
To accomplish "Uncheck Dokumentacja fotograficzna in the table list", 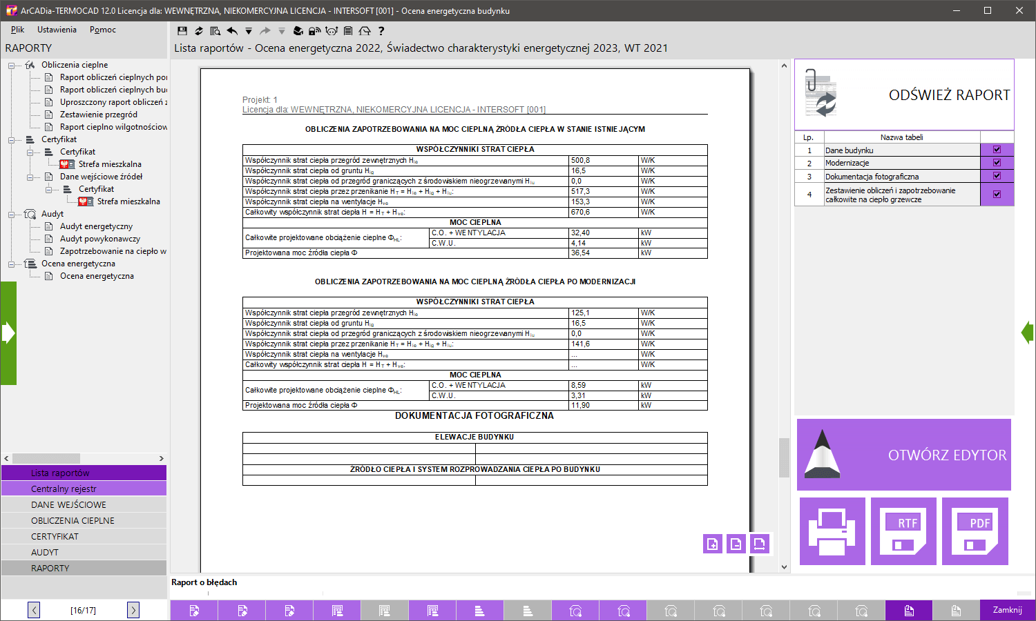I will click(x=997, y=176).
